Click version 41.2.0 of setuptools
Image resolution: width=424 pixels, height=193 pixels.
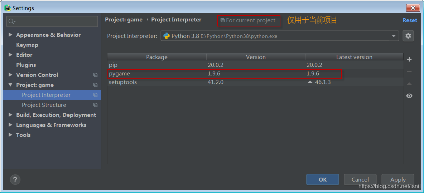coord(216,82)
